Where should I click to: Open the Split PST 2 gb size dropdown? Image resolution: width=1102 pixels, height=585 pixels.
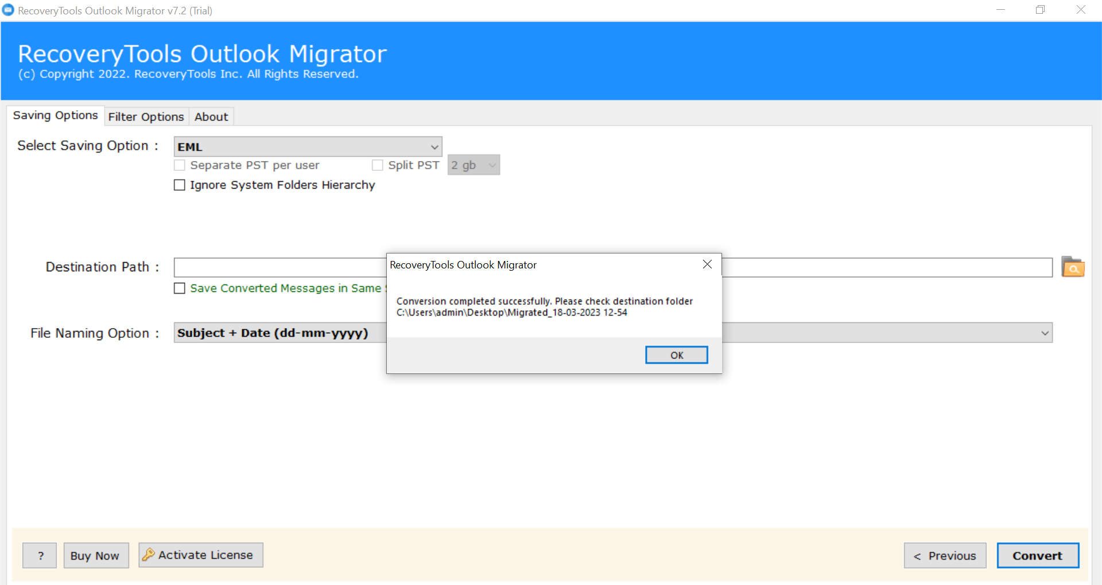tap(474, 165)
